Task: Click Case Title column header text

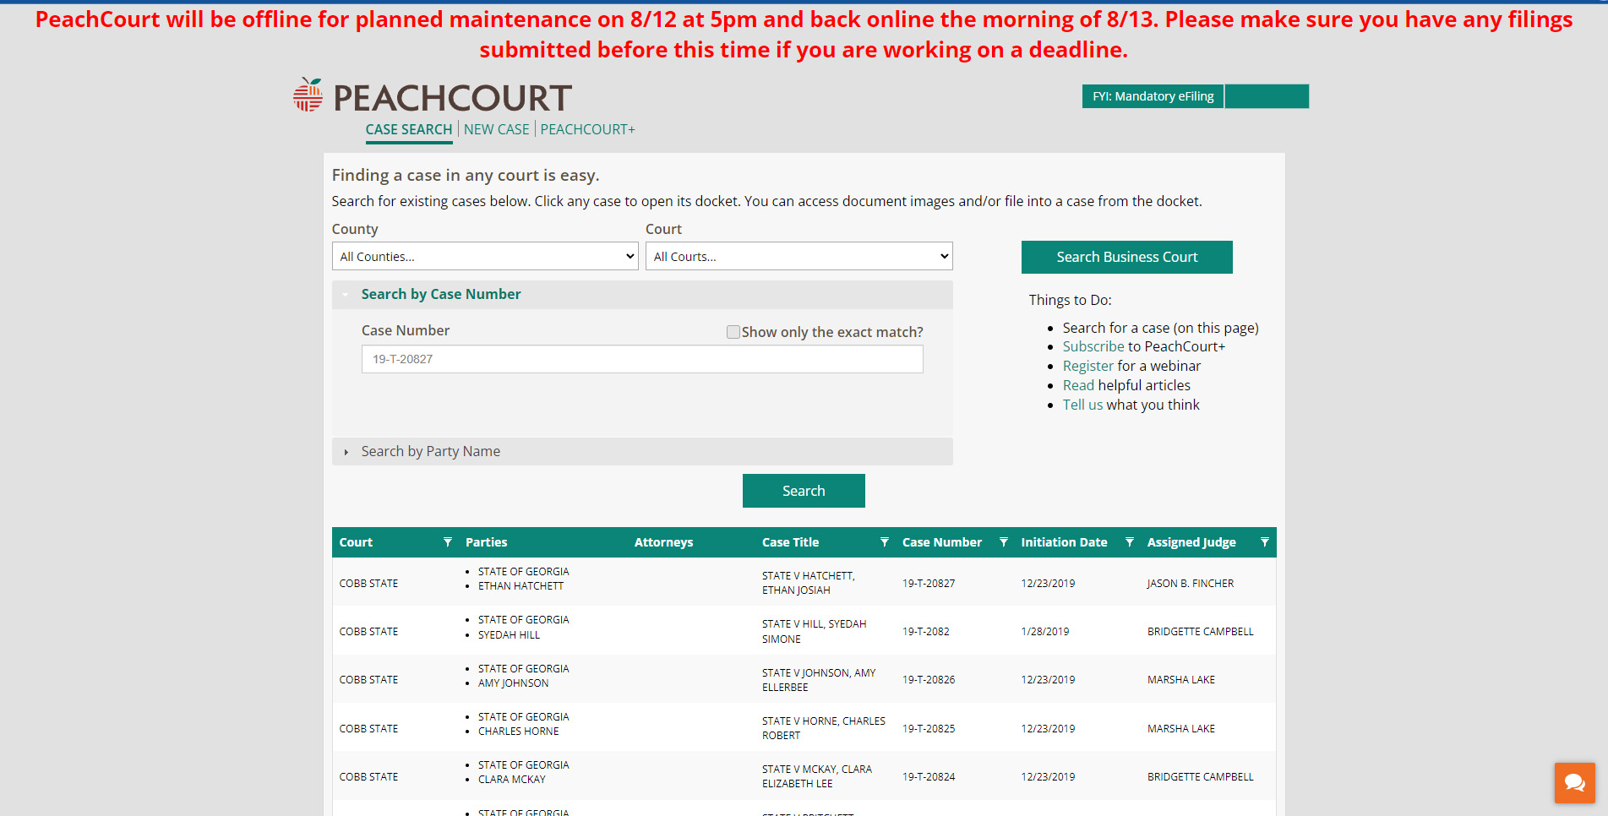Action: pos(791,542)
